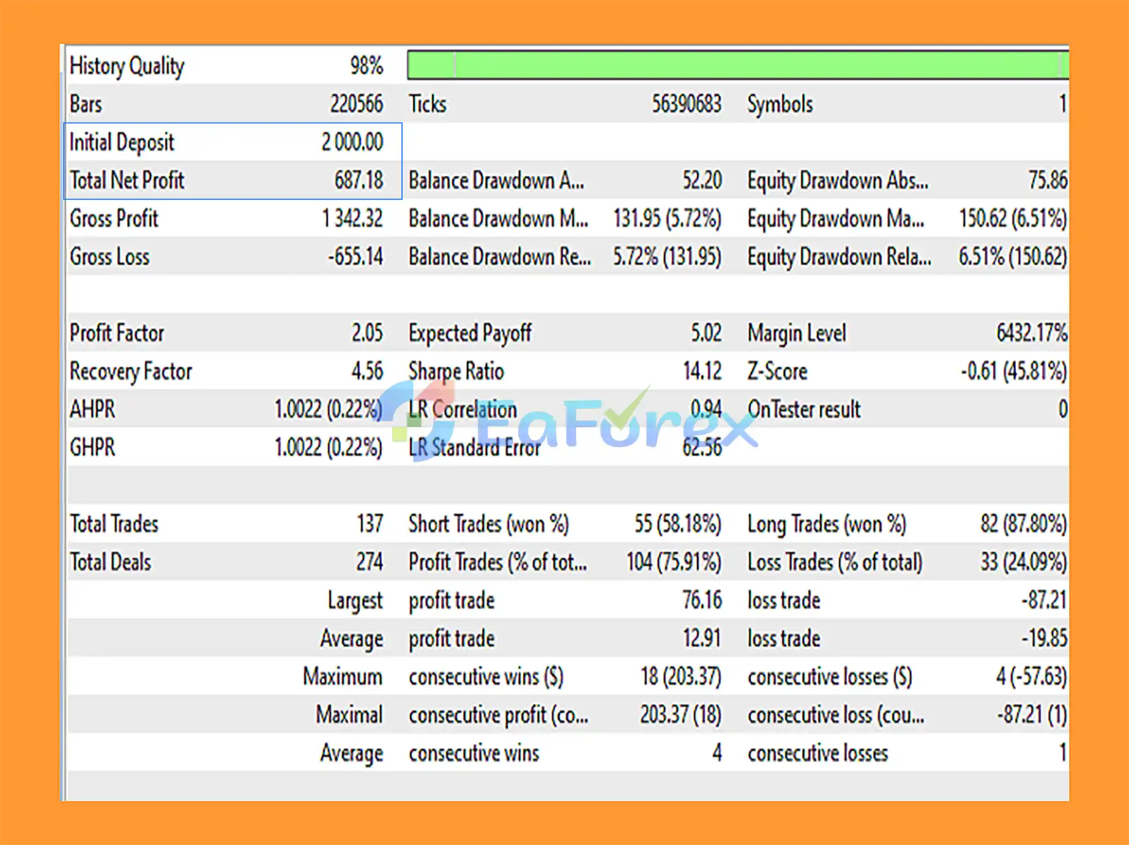The height and width of the screenshot is (845, 1129).
Task: Click the Recovery Factor value 4.56
Action: (x=367, y=371)
